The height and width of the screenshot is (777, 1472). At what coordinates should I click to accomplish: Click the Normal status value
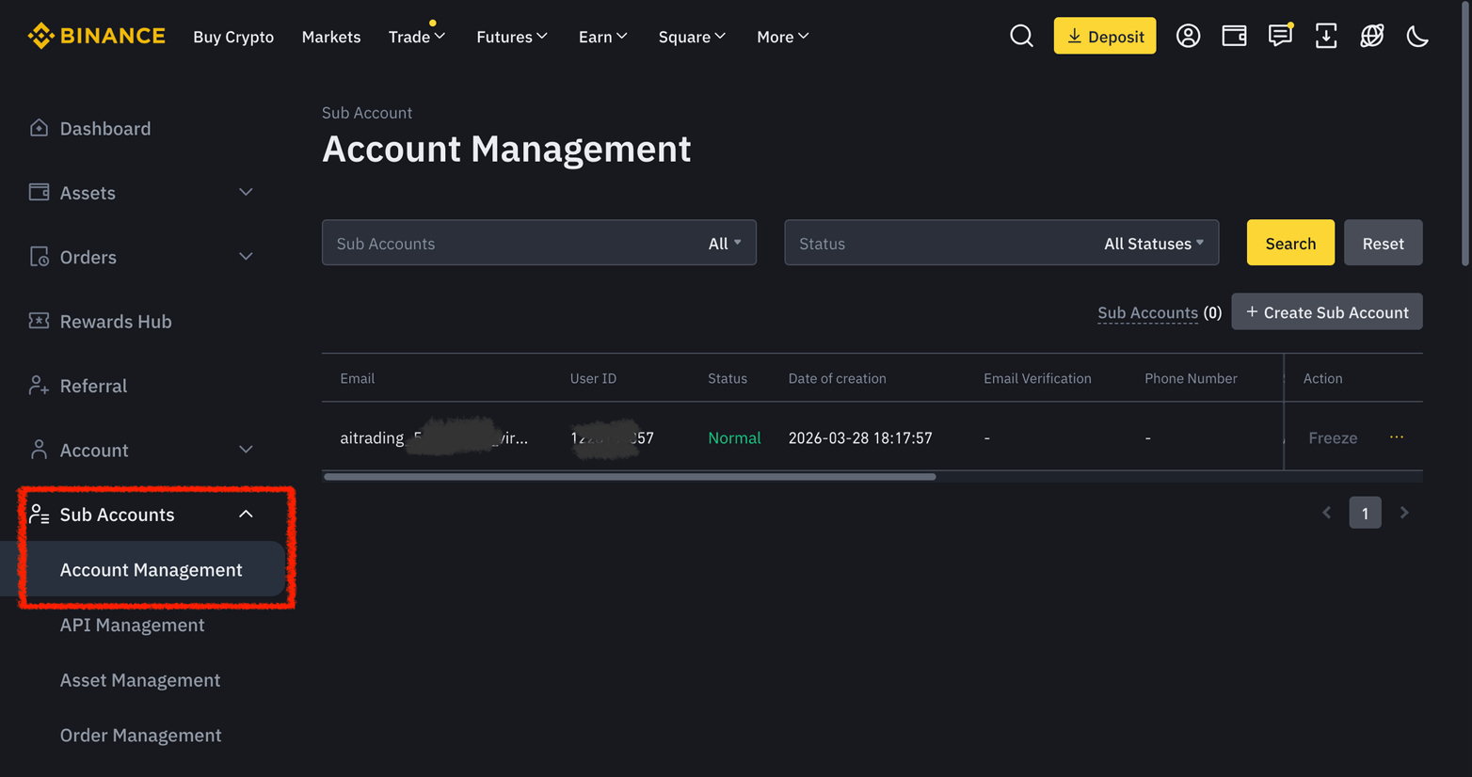click(x=734, y=437)
